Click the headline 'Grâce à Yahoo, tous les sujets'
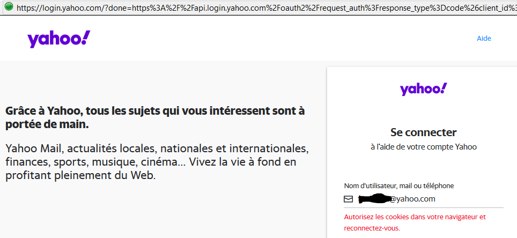Image resolution: width=517 pixels, height=238 pixels. [155, 118]
